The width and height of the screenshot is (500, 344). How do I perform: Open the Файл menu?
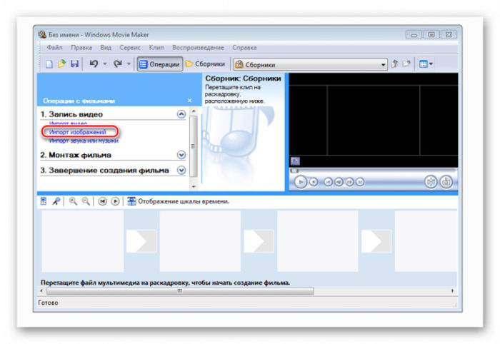(55, 48)
